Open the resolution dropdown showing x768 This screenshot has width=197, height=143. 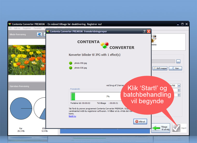click(179, 86)
